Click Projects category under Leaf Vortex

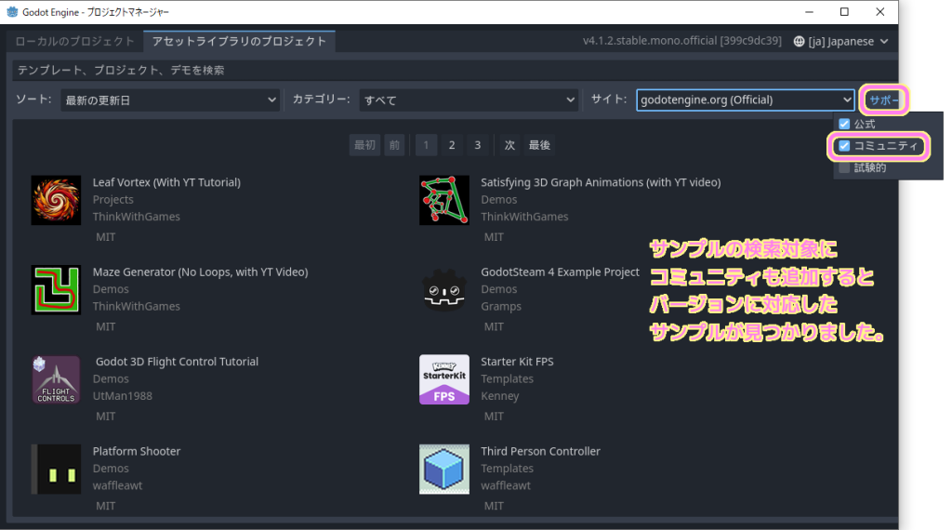[112, 199]
